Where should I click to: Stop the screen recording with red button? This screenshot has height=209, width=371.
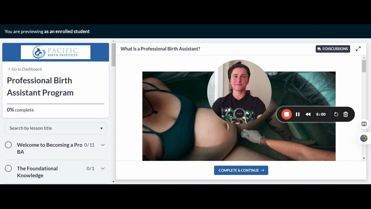pos(287,114)
